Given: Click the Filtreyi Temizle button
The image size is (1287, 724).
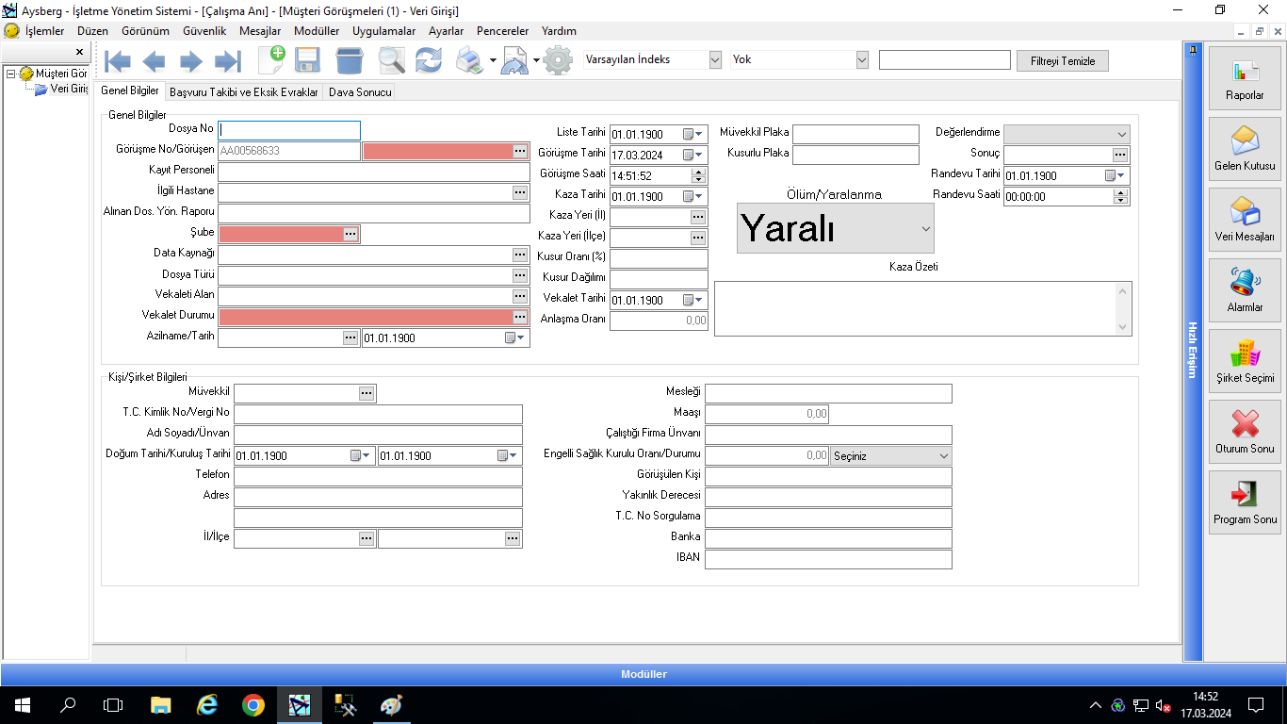Looking at the screenshot, I should 1062,60.
